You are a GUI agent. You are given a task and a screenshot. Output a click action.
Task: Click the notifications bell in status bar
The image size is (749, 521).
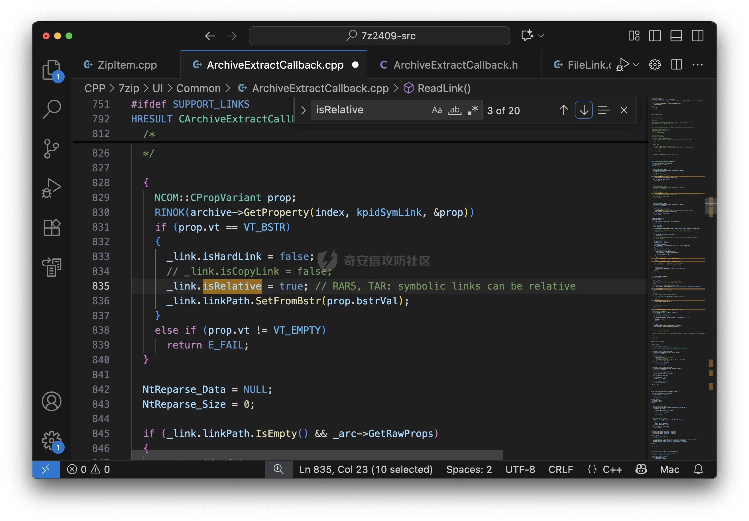[698, 469]
